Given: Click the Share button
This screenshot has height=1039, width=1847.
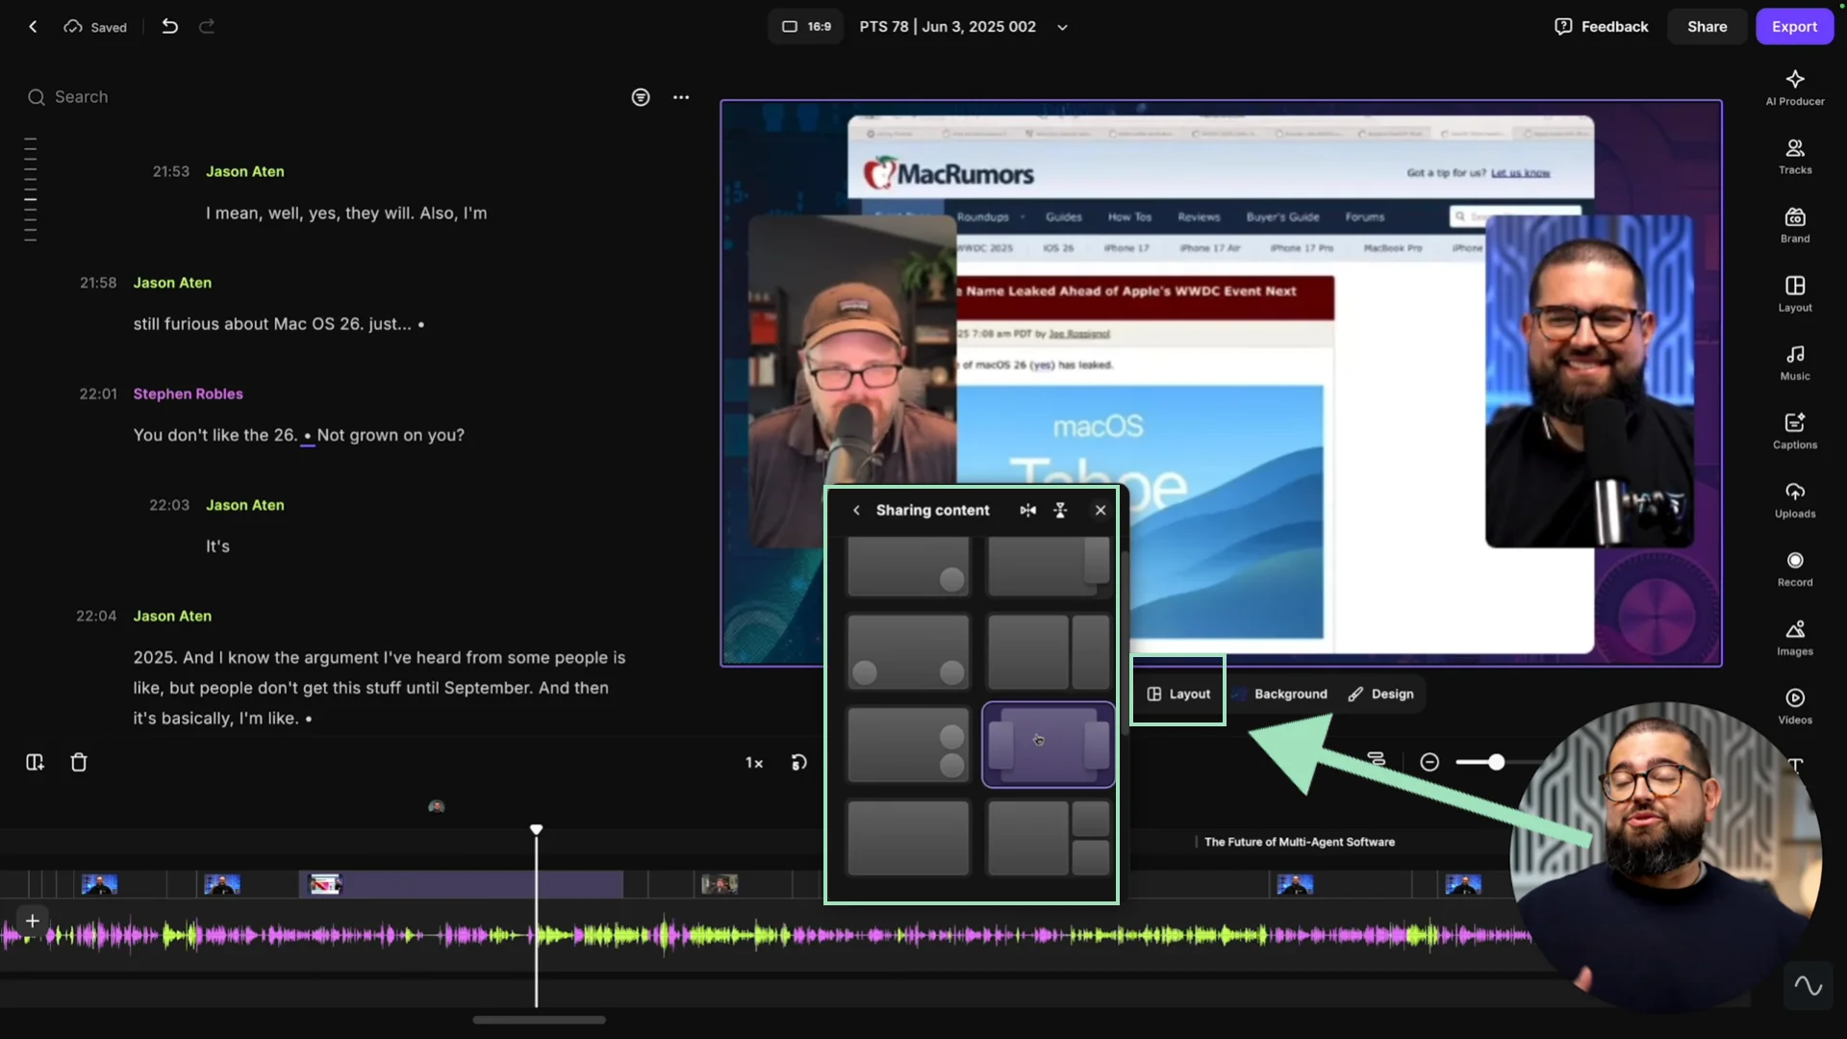Looking at the screenshot, I should pyautogui.click(x=1707, y=27).
